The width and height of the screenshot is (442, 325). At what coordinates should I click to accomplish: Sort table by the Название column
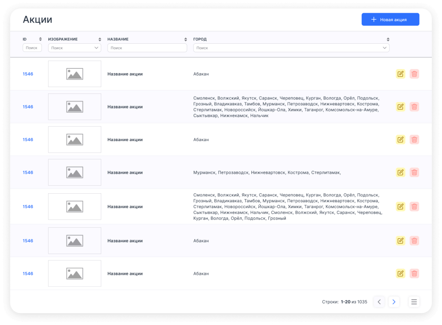185,40
